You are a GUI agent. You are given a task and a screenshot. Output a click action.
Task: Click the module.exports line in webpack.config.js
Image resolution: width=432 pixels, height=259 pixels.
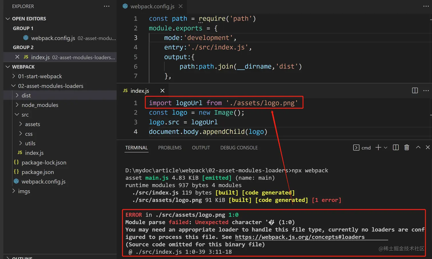[183, 28]
